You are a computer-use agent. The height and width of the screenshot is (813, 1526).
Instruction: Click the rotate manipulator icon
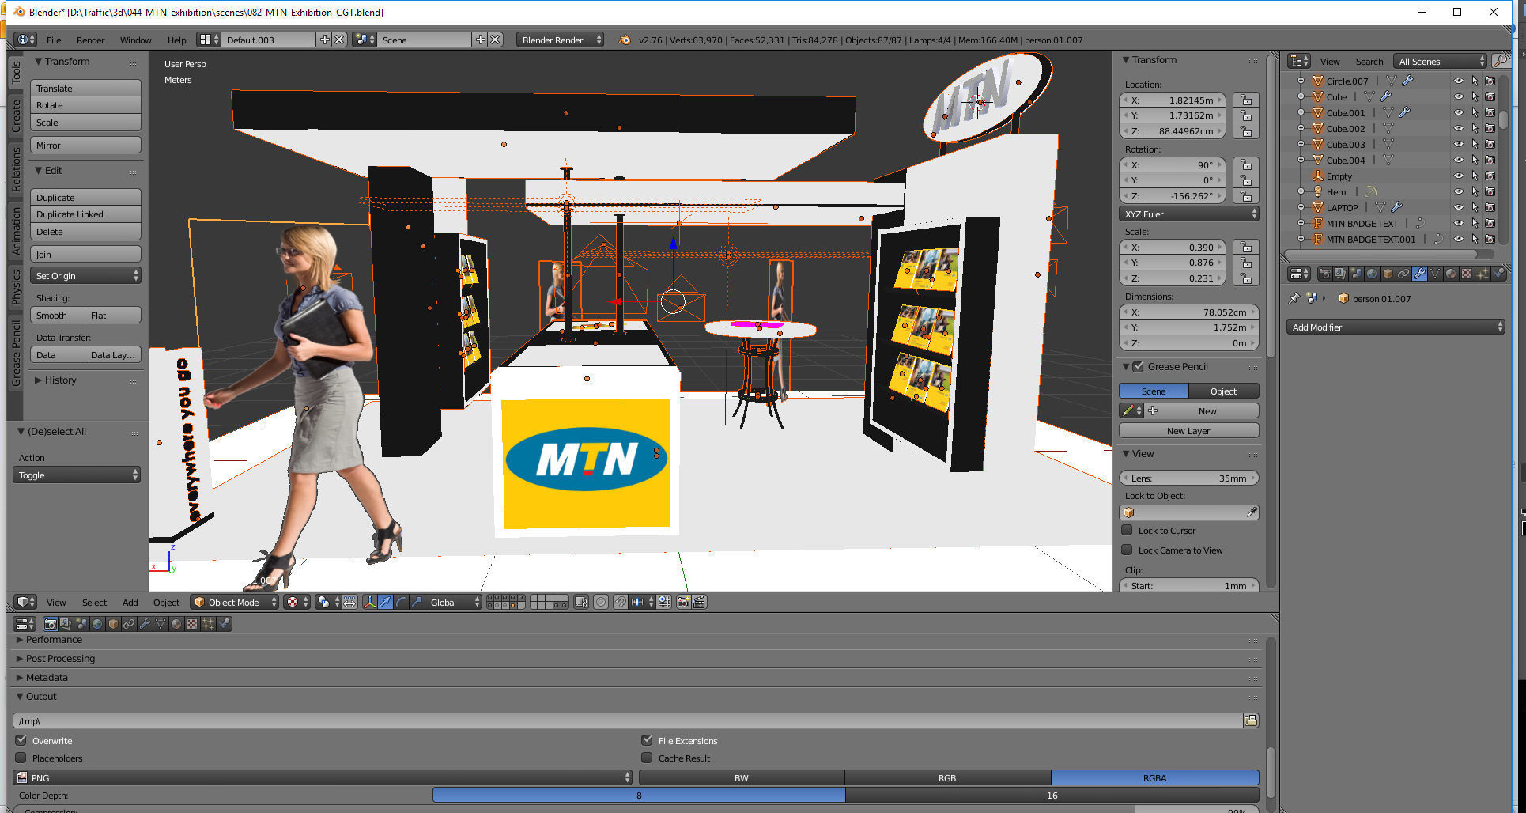coord(401,602)
